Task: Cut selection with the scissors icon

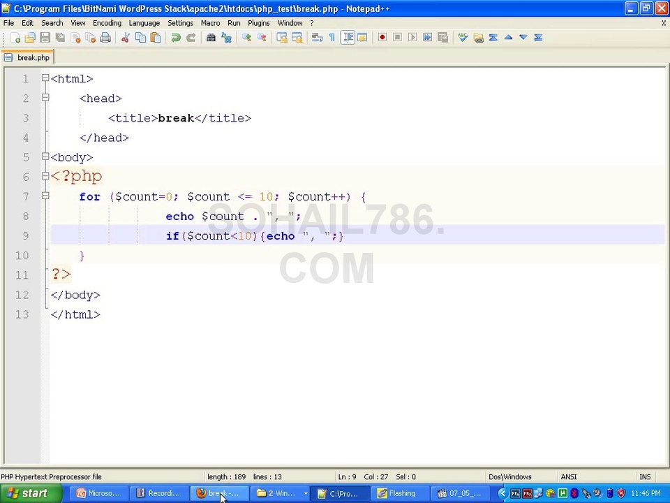Action: pos(125,38)
